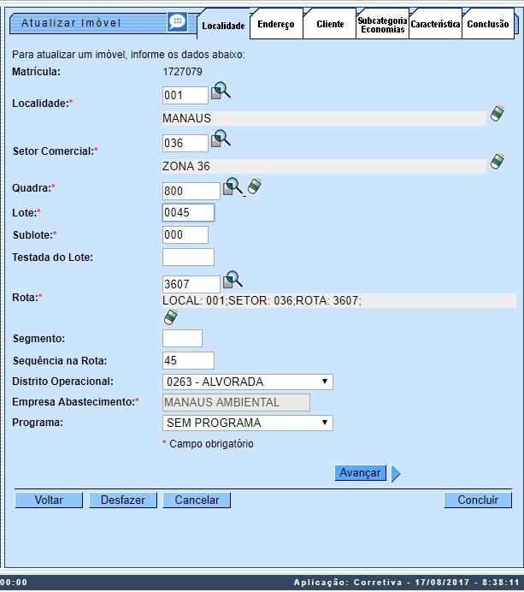The width and height of the screenshot is (524, 592).
Task: Select the Conclusão tab
Action: [488, 25]
